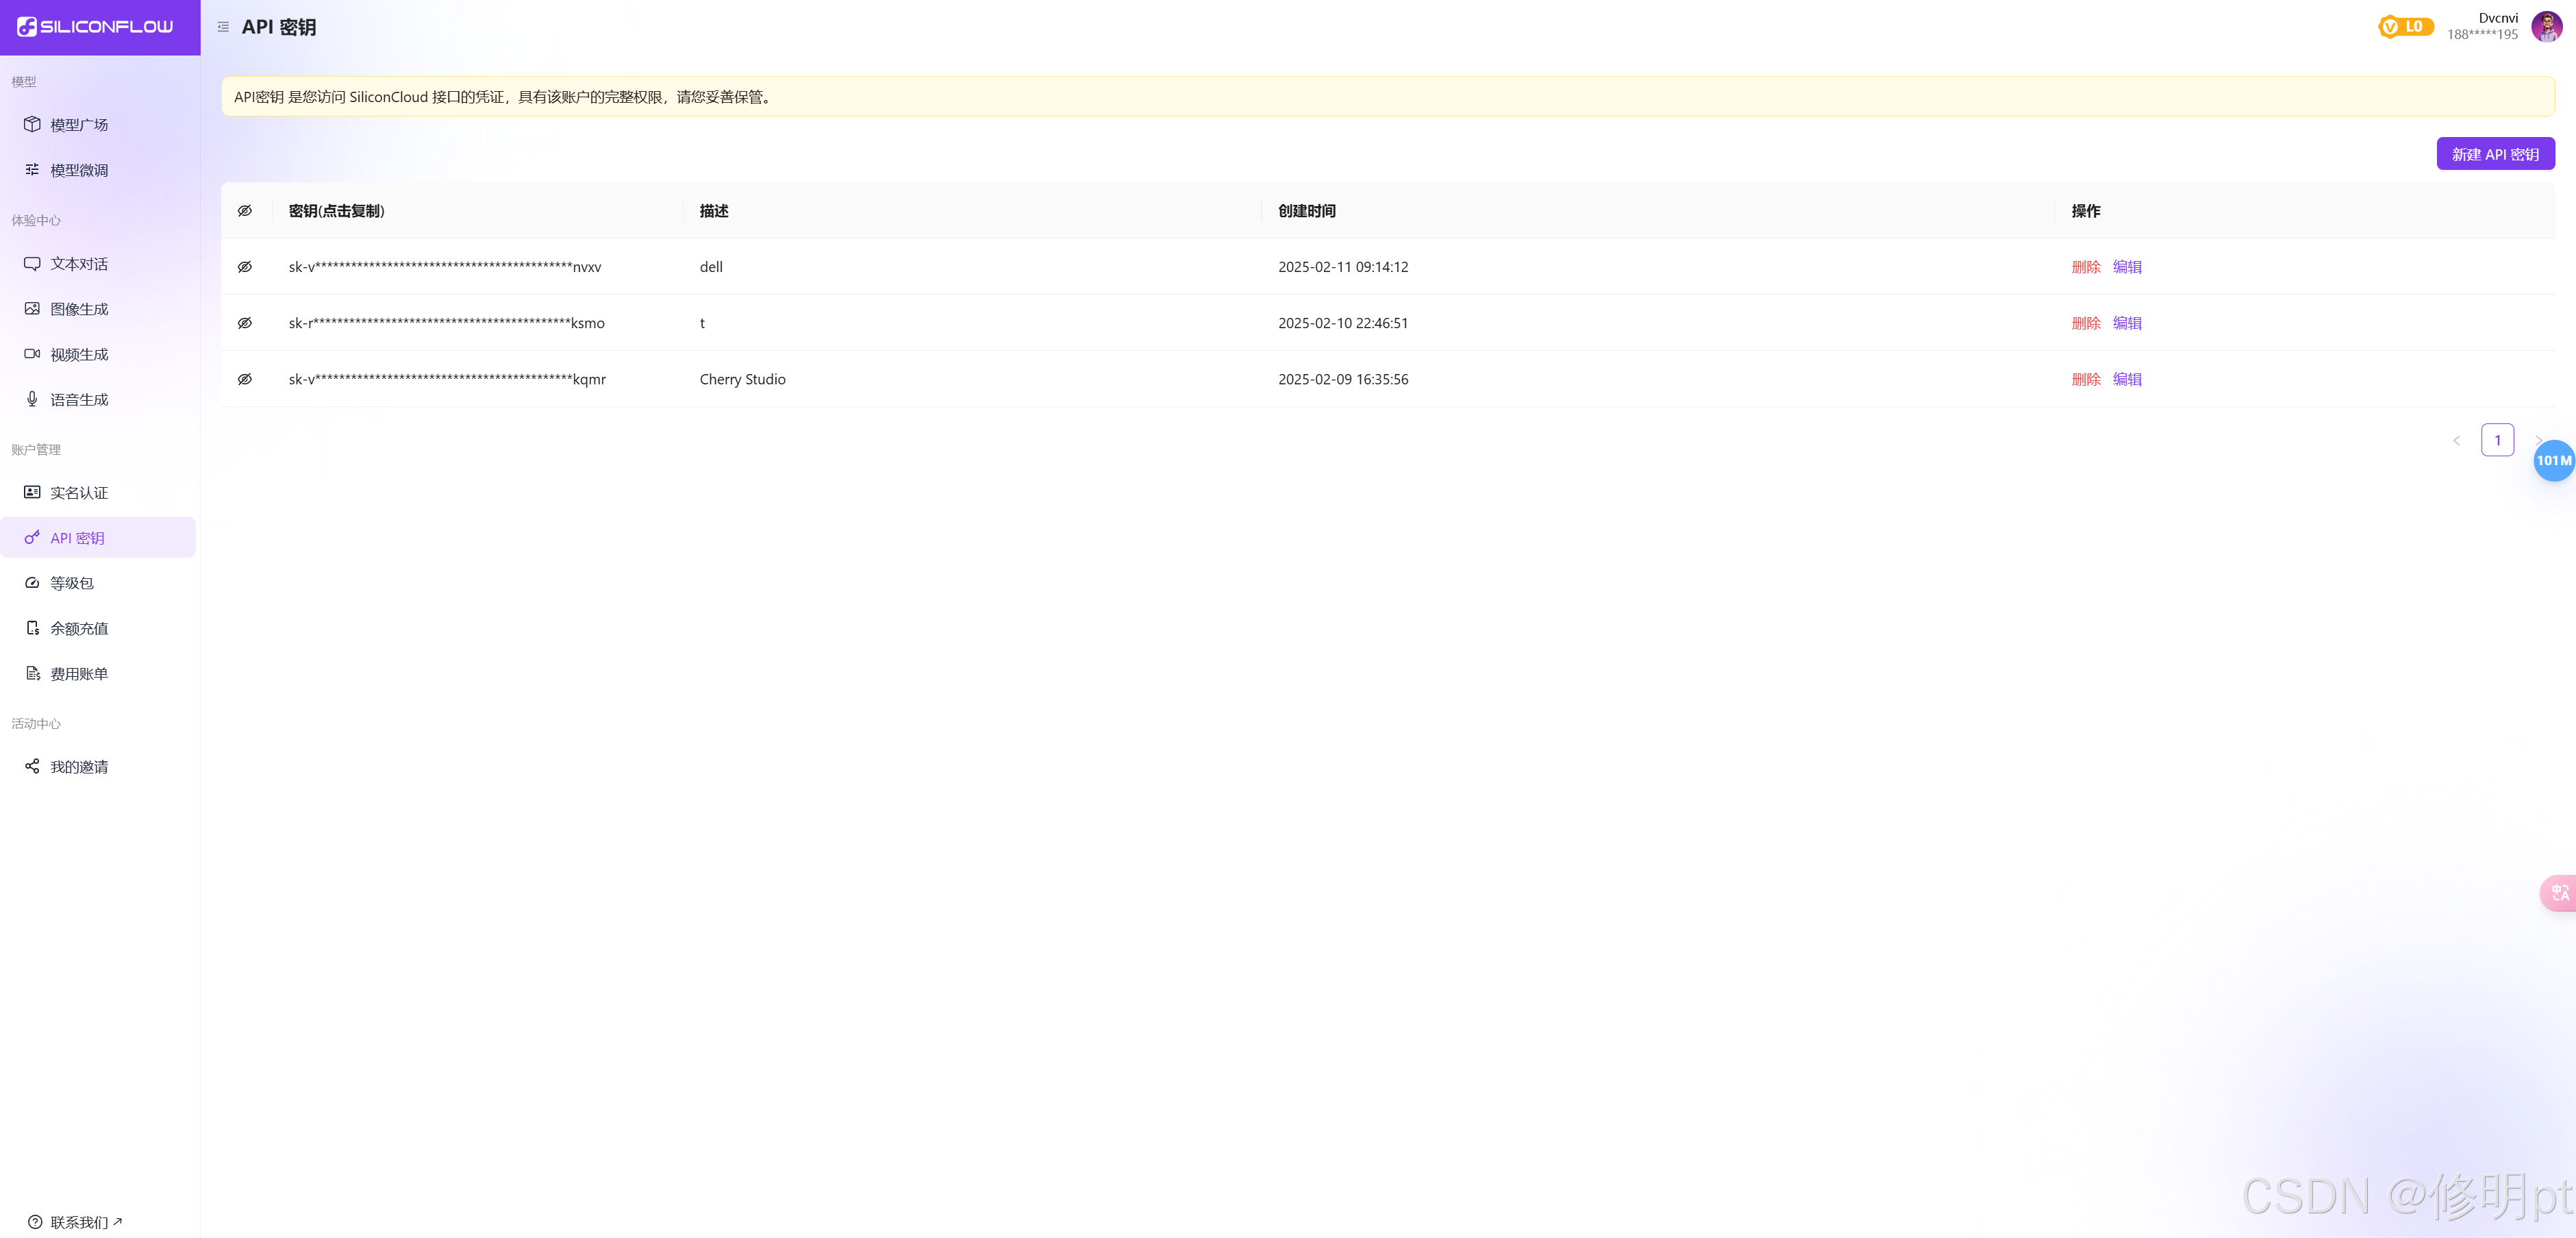Toggle visibility of all keys in header
Image resolution: width=2576 pixels, height=1238 pixels.
coord(245,211)
